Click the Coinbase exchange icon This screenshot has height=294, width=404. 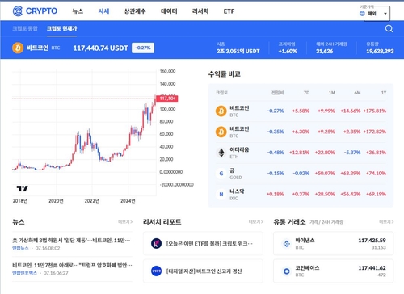point(287,271)
